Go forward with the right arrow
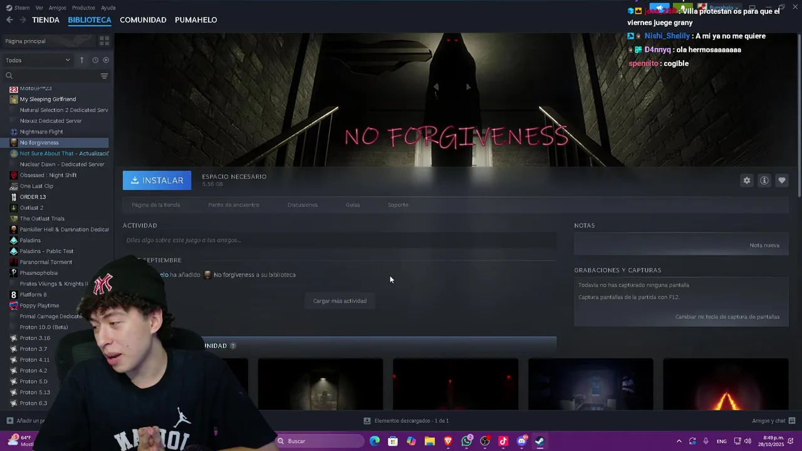This screenshot has height=451, width=802. (23, 20)
